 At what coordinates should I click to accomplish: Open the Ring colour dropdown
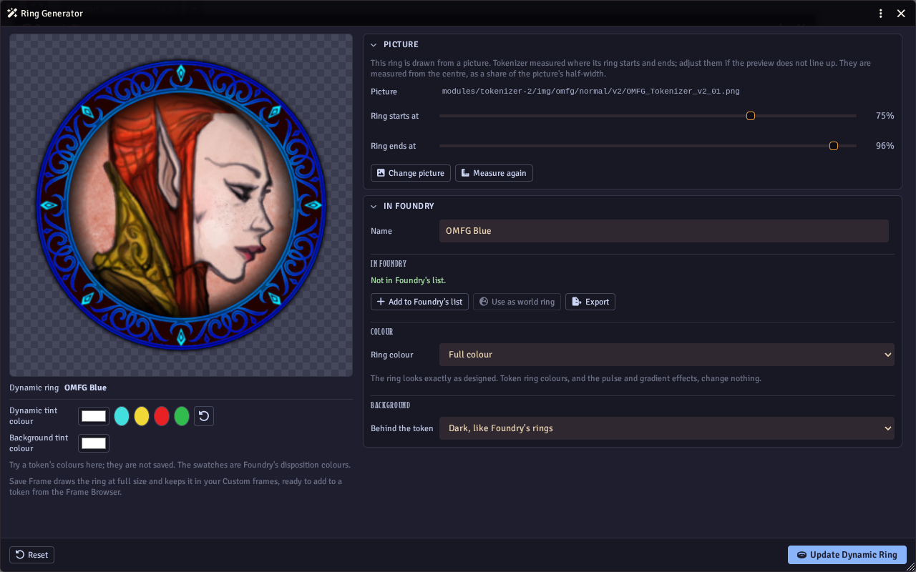tap(667, 355)
